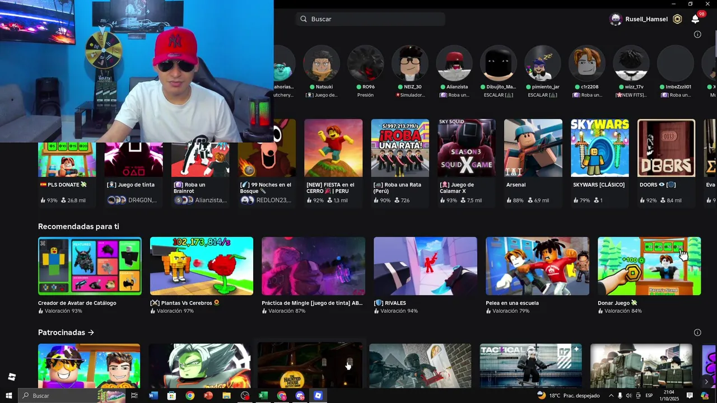Open Juego de tinta thumbnail
The width and height of the screenshot is (717, 403).
point(133,159)
